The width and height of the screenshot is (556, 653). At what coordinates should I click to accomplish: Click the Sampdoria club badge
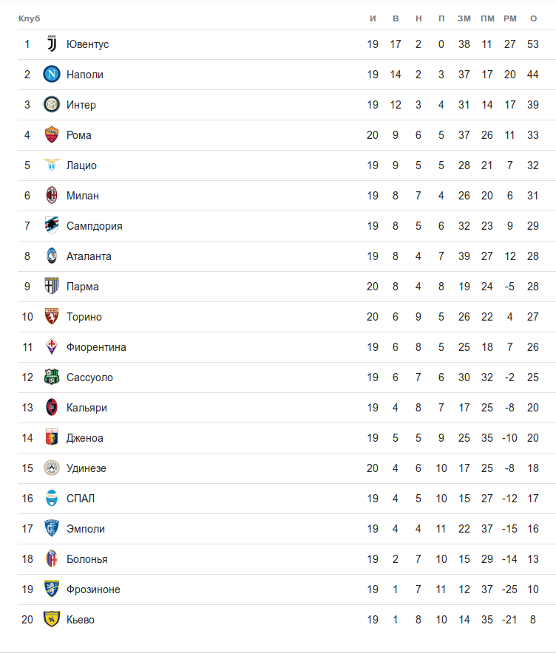tap(52, 226)
